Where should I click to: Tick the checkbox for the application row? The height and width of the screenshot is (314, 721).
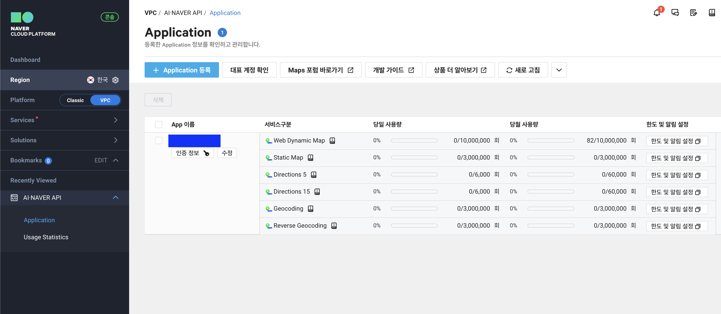coord(158,141)
